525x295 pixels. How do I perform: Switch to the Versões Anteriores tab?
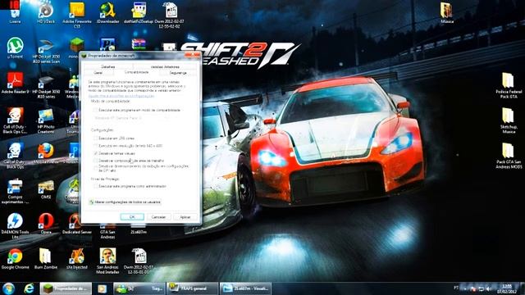click(x=165, y=66)
